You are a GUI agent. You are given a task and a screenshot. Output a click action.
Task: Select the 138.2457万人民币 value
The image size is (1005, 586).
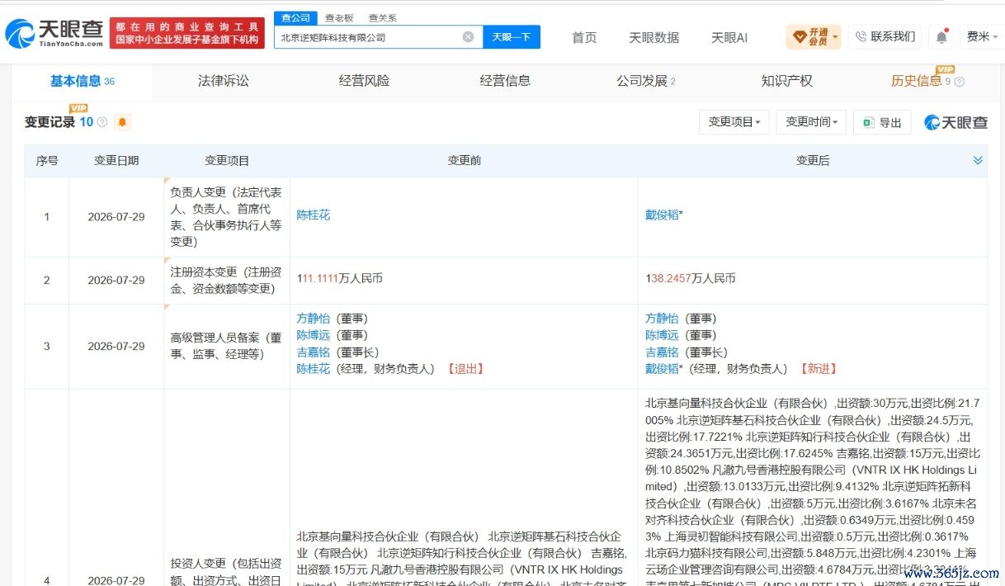click(x=690, y=279)
